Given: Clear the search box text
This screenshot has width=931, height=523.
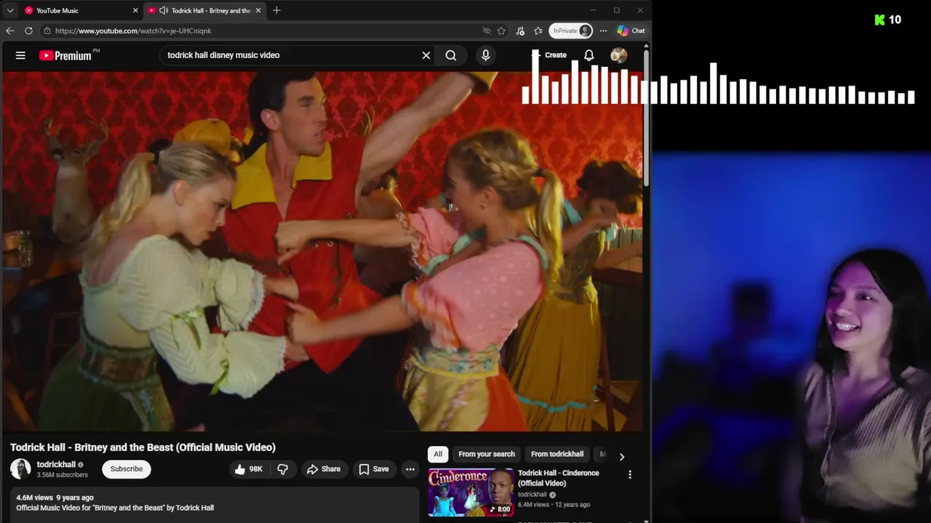Looking at the screenshot, I should (x=426, y=55).
